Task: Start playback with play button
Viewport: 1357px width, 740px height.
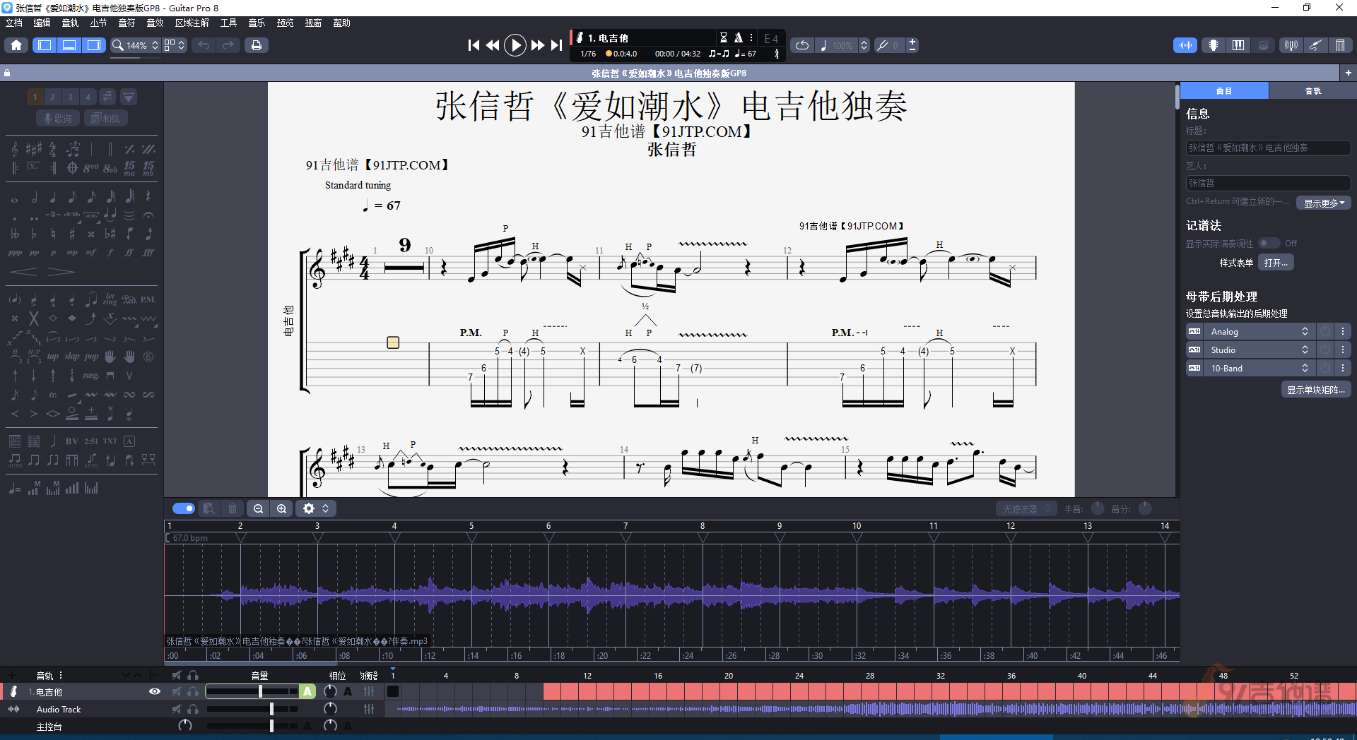Action: tap(515, 45)
